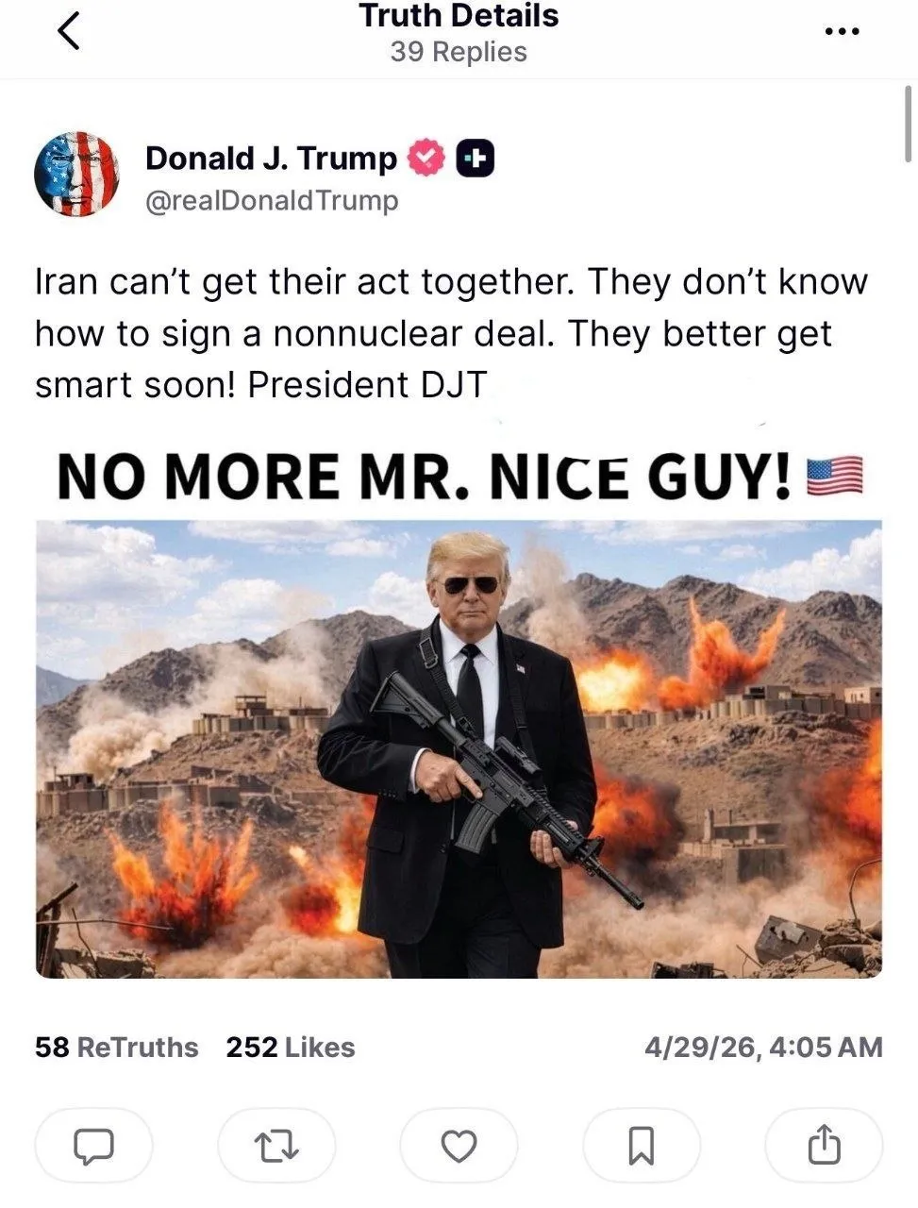Image resolution: width=918 pixels, height=1208 pixels.
Task: Open the three-dot more options menu
Action: click(842, 32)
